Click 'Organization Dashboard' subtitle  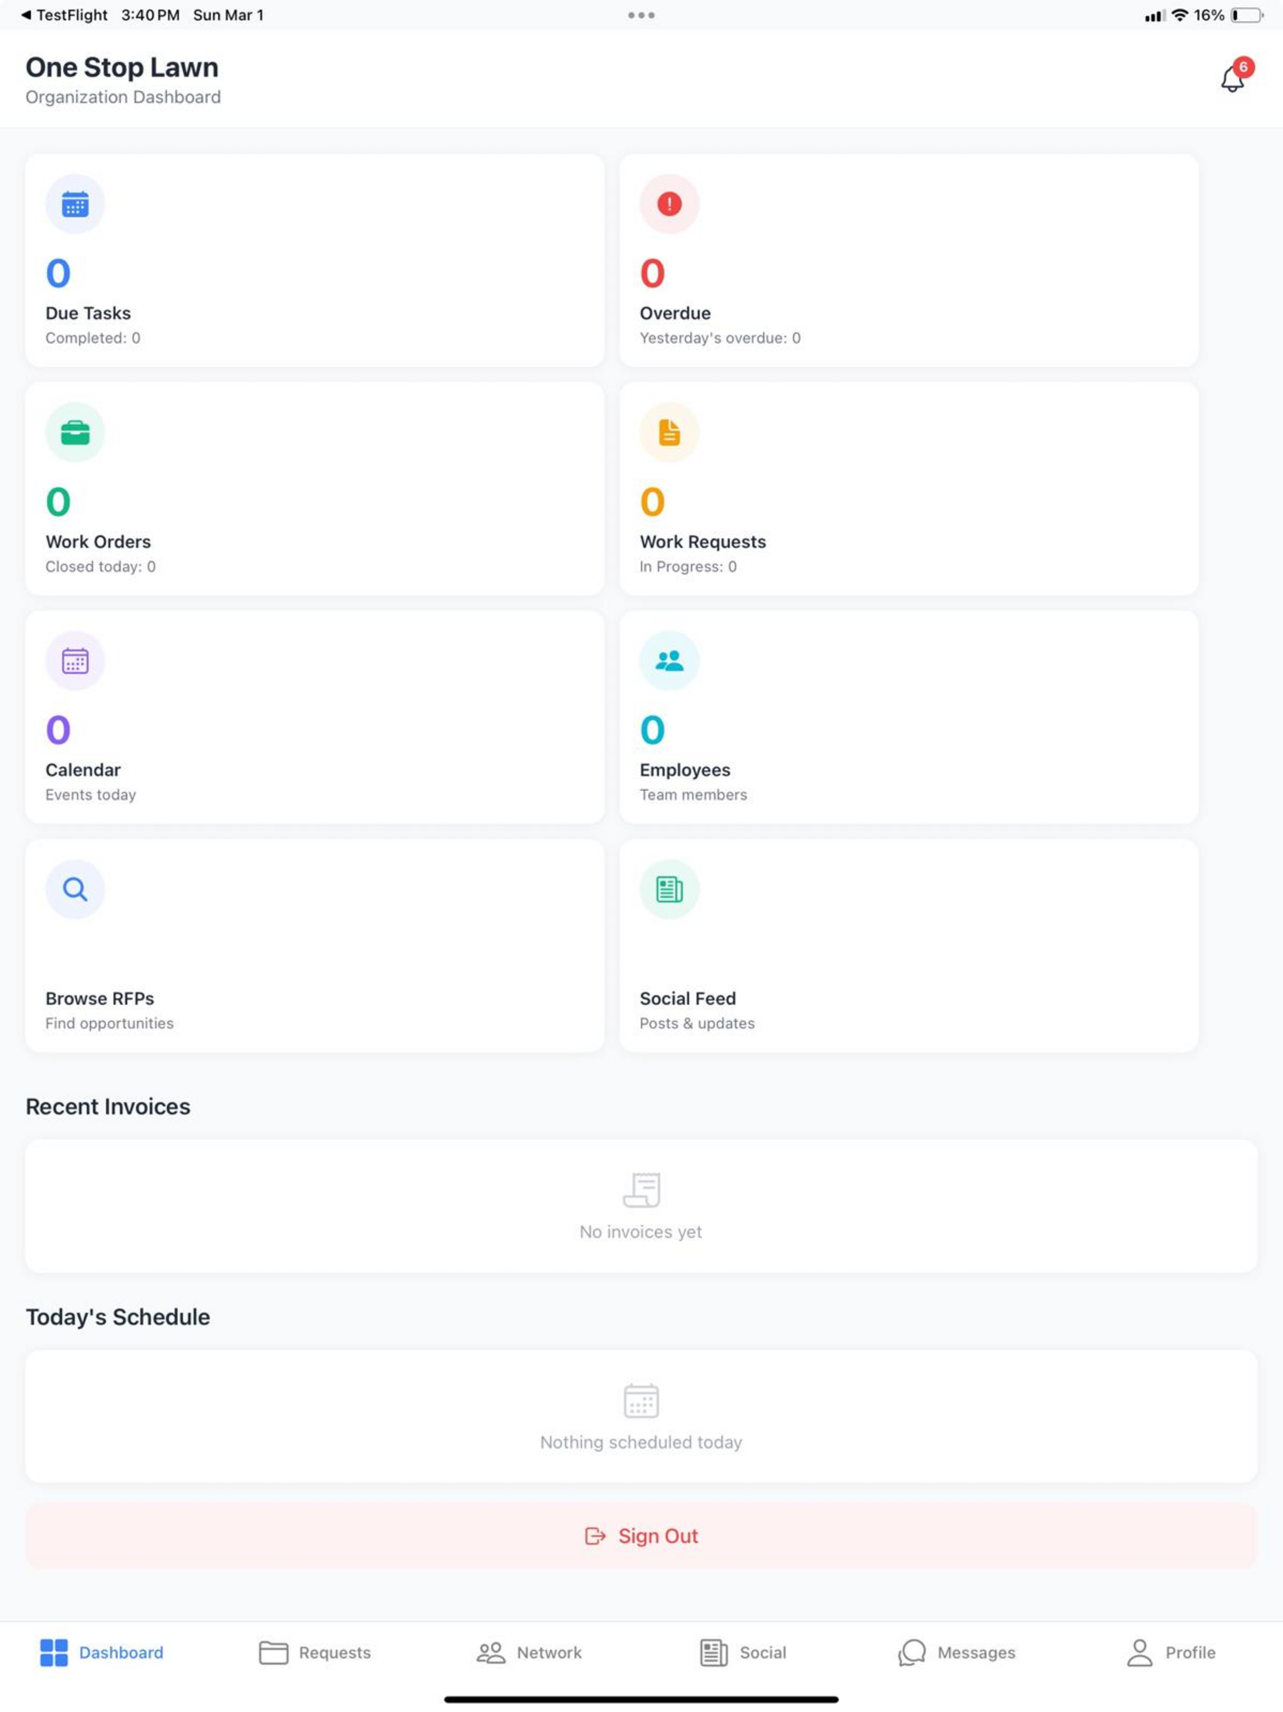[x=123, y=98]
